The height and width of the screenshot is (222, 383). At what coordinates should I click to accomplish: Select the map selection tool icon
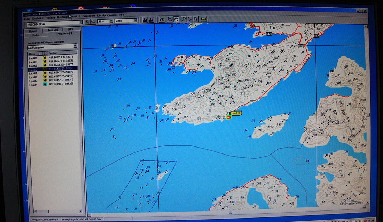click(162, 20)
